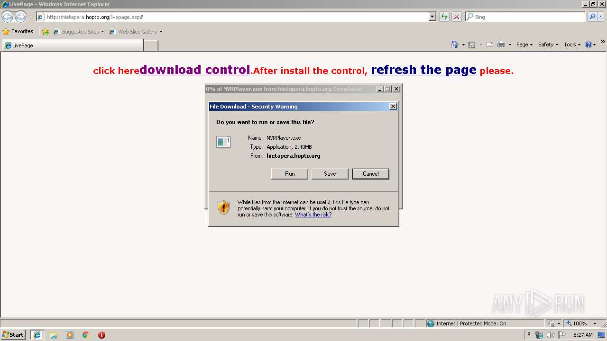Open Windows Explorer folder taskbar icon

54,335
